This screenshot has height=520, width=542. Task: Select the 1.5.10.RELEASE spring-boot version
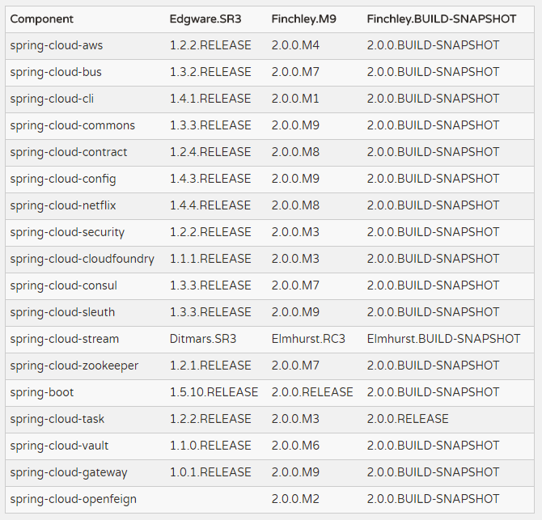coord(214,392)
